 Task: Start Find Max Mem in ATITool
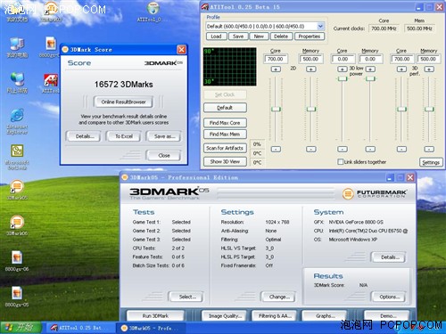[225, 134]
